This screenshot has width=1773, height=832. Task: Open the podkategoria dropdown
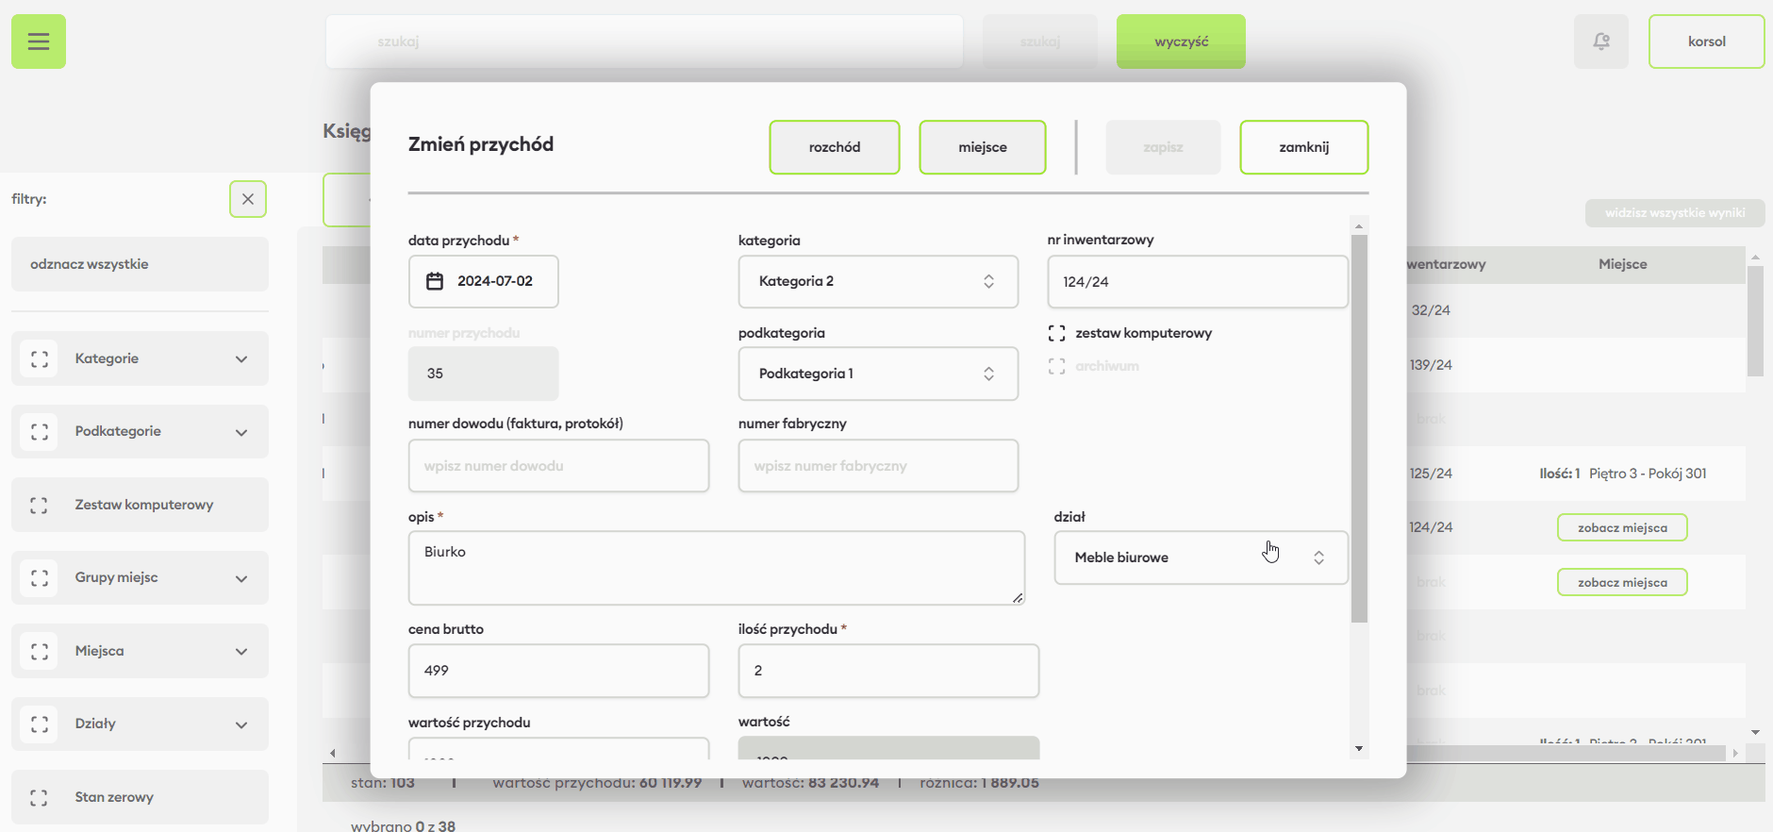point(877,374)
